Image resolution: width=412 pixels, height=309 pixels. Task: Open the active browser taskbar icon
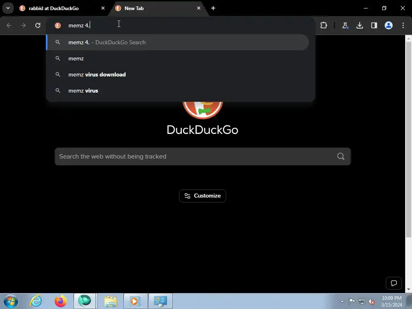click(x=84, y=301)
